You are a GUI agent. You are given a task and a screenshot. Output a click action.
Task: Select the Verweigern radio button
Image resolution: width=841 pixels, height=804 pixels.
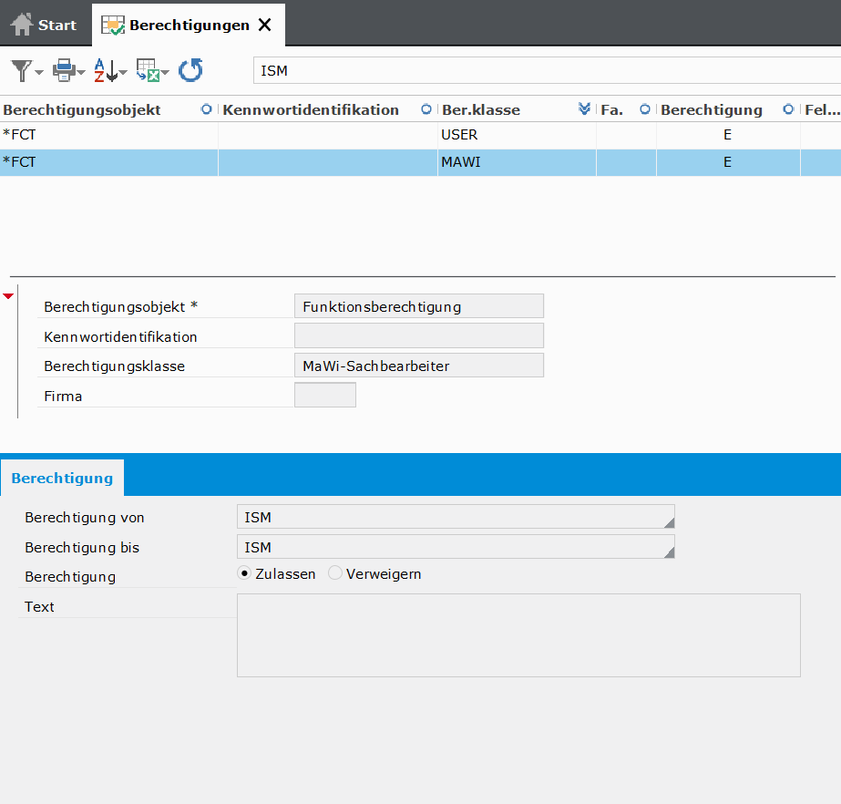click(x=335, y=573)
